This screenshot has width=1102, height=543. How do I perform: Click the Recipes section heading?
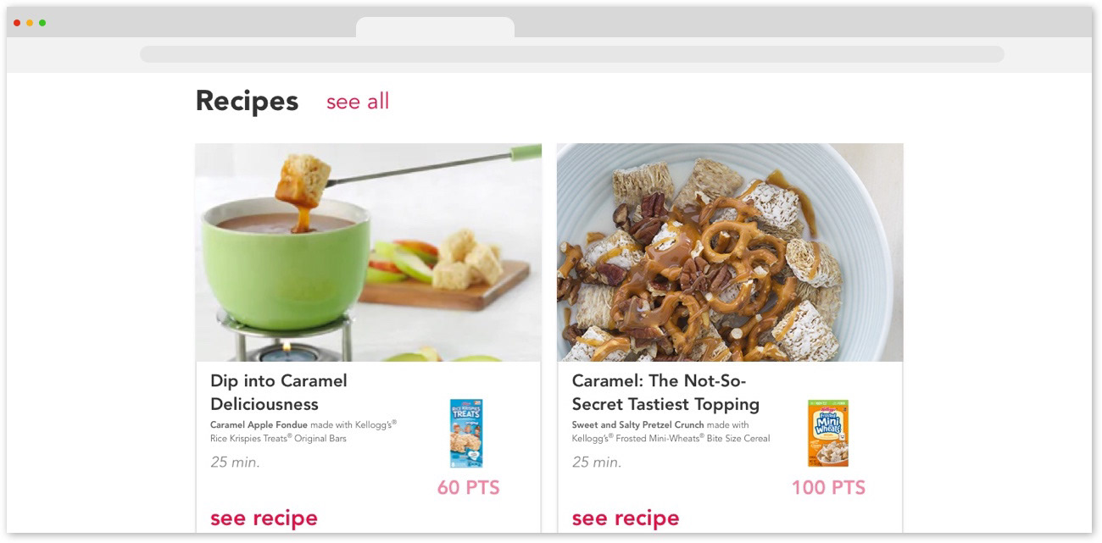(x=247, y=101)
